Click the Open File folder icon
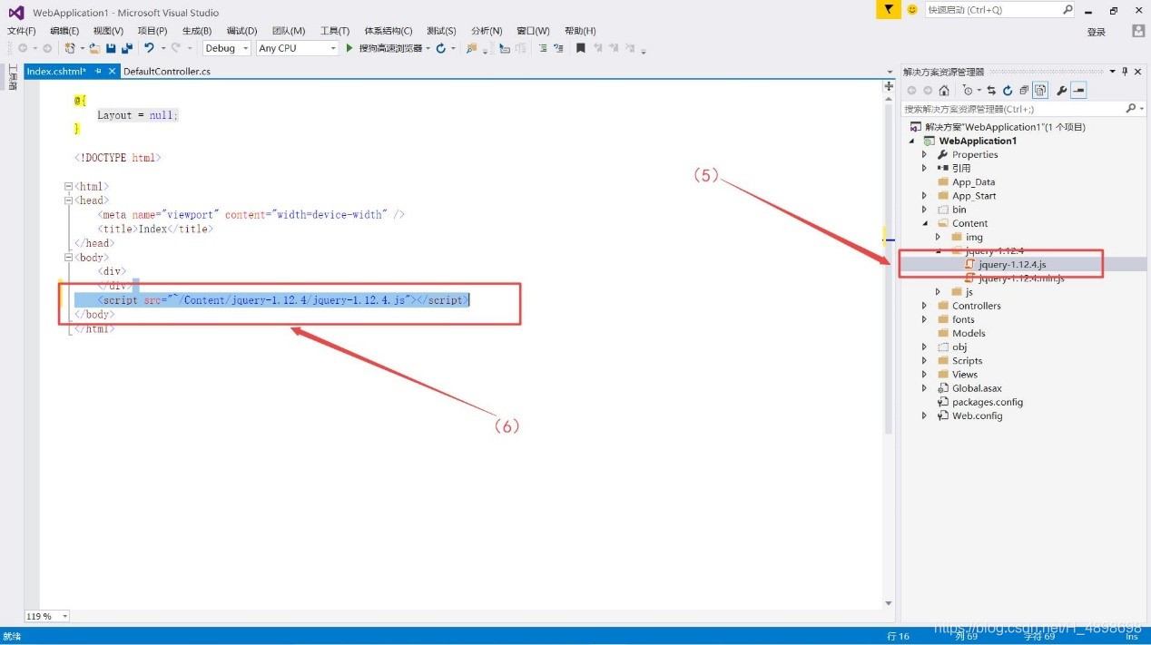The height and width of the screenshot is (645, 1151). pos(94,48)
